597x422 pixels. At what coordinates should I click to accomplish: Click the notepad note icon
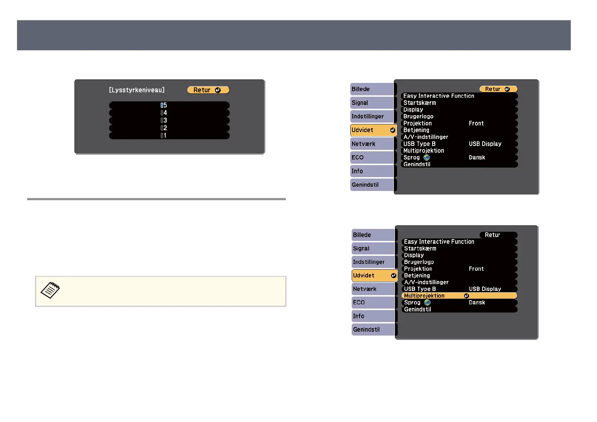pos(50,291)
